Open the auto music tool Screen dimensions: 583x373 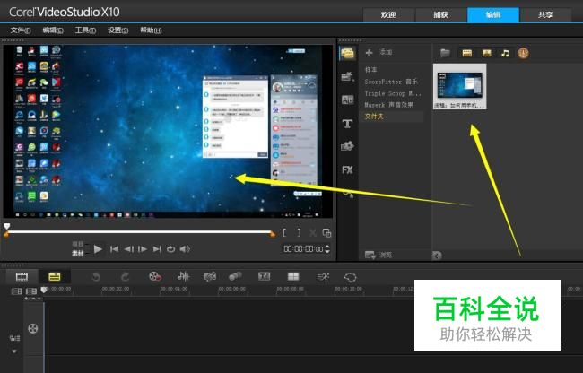point(210,277)
